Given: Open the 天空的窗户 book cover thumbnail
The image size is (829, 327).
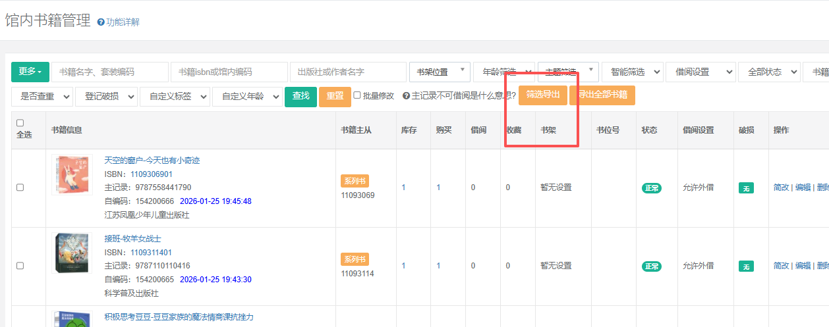Looking at the screenshot, I should 72,175.
